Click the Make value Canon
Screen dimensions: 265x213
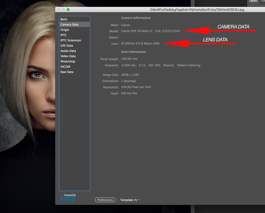click(125, 25)
